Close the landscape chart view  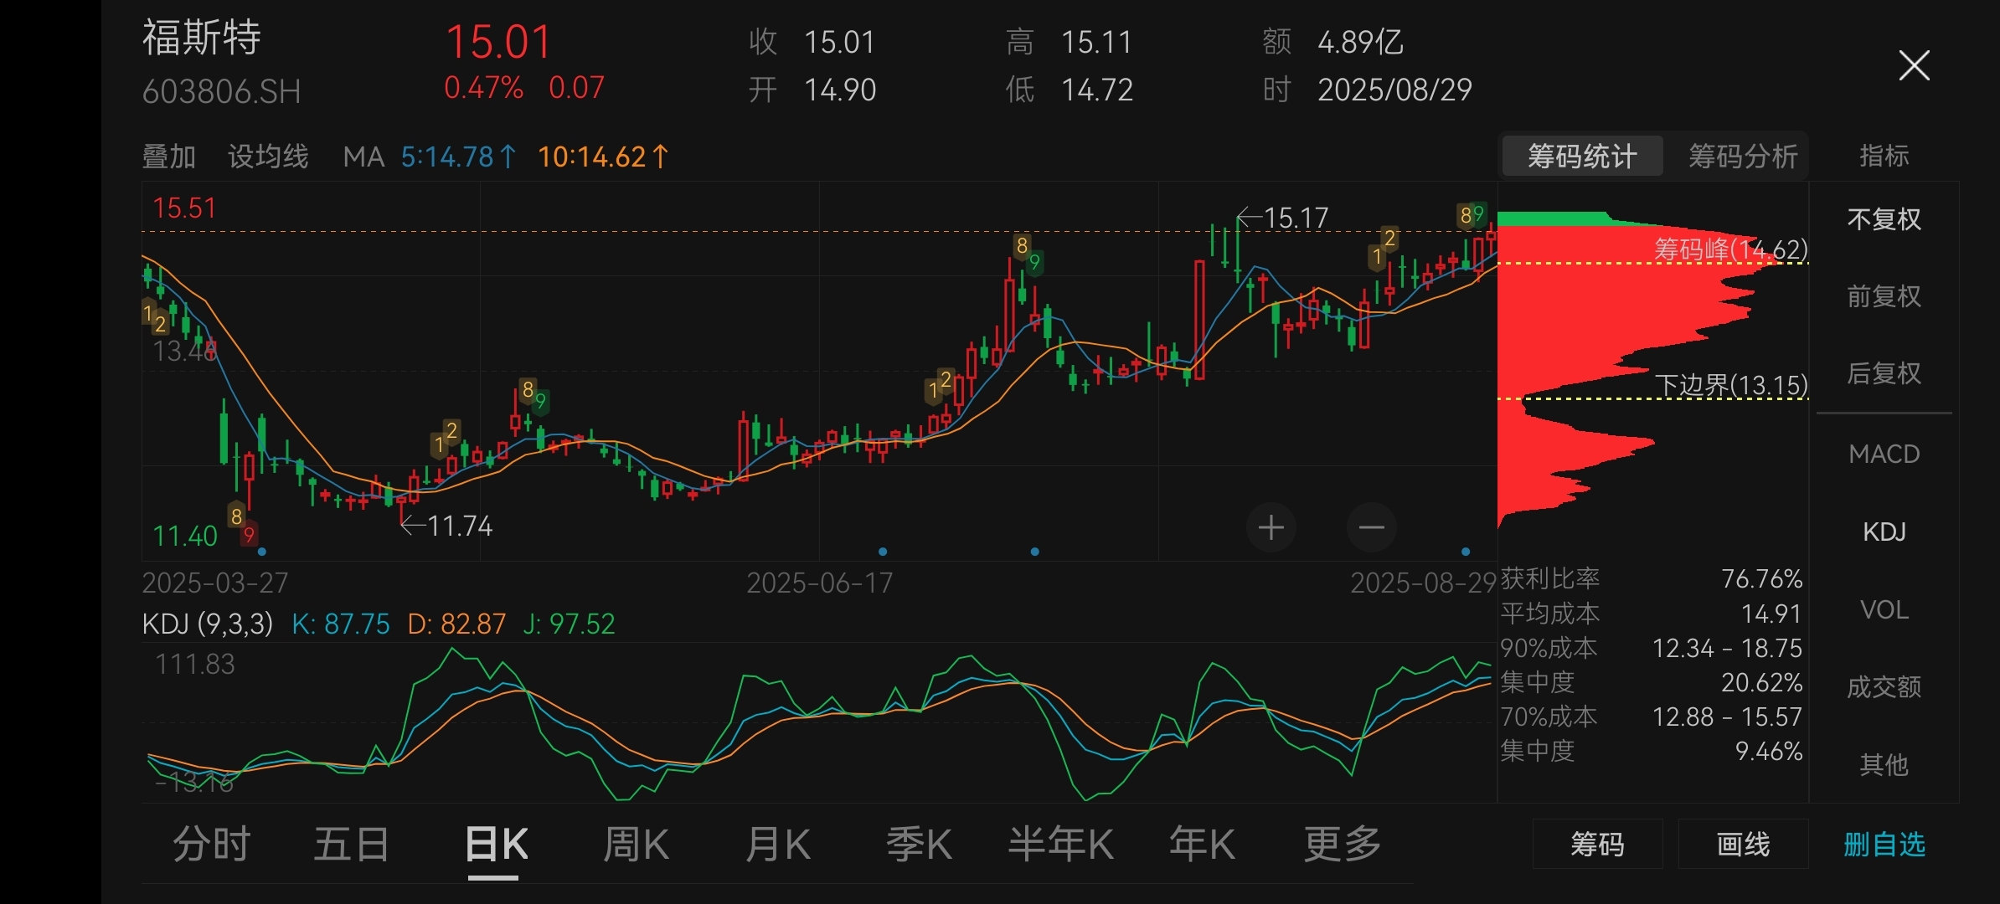click(x=1914, y=65)
